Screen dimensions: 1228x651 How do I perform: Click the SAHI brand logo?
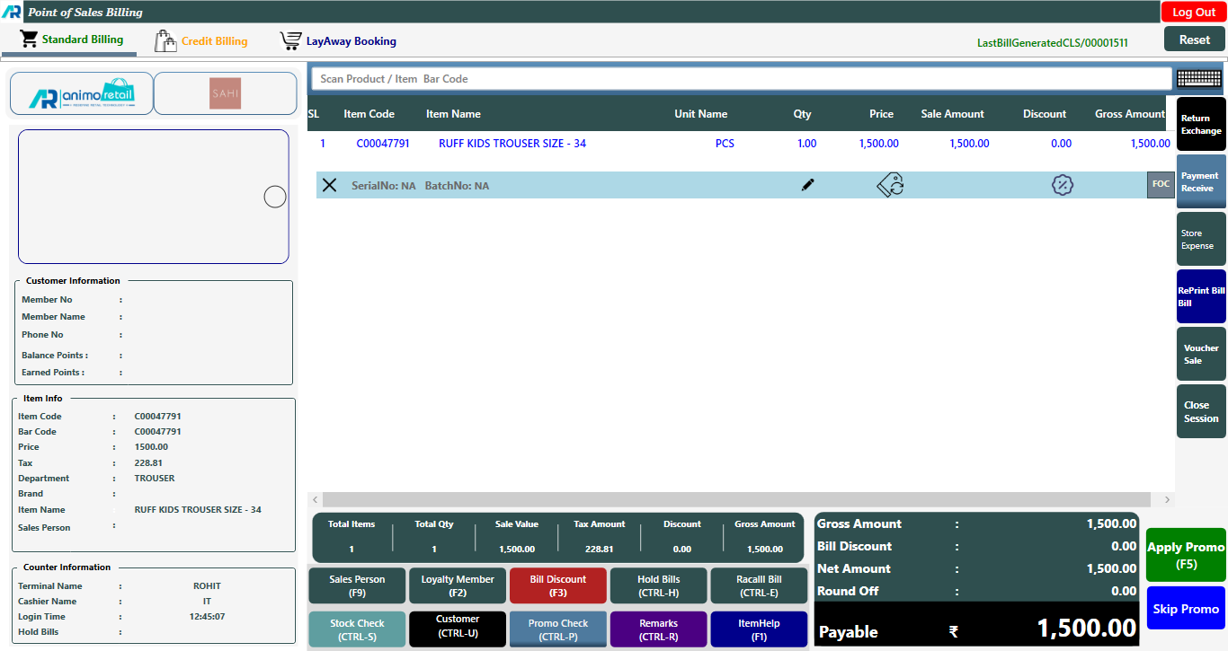point(225,93)
